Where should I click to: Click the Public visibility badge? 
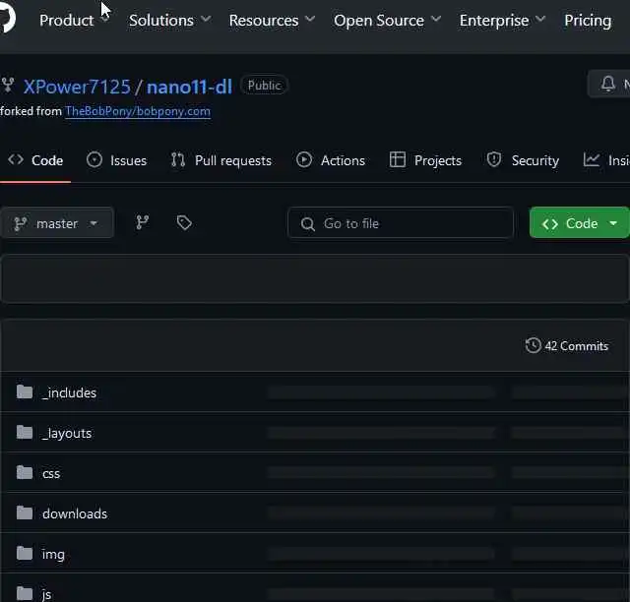264,86
